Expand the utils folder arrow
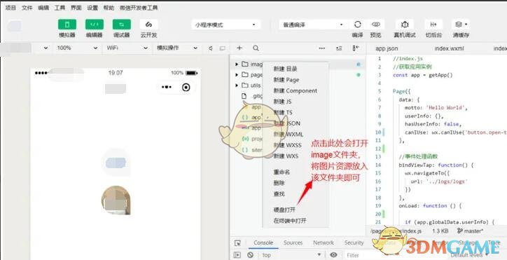 (x=237, y=85)
